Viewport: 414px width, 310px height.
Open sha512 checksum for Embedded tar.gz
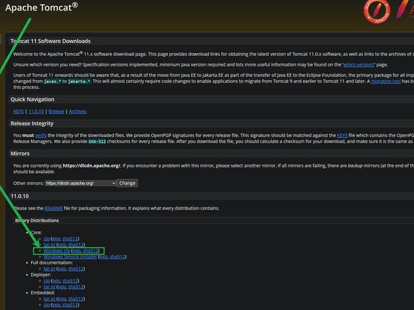click(76, 299)
